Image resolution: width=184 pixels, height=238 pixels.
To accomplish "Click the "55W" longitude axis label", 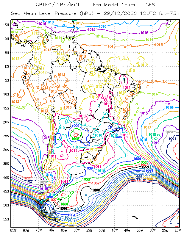I will [x=89, y=231].
